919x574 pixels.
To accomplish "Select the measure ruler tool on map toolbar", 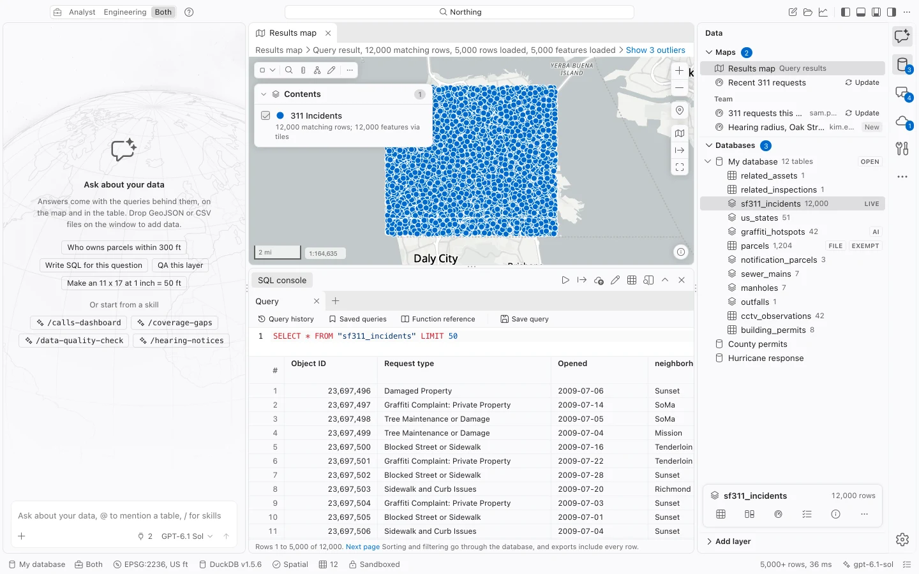I will [x=303, y=70].
